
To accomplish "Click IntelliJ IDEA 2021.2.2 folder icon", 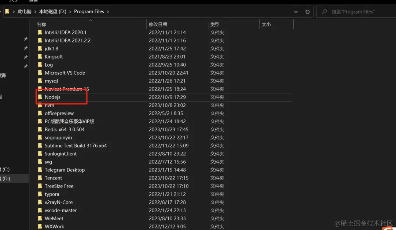I will [40, 40].
